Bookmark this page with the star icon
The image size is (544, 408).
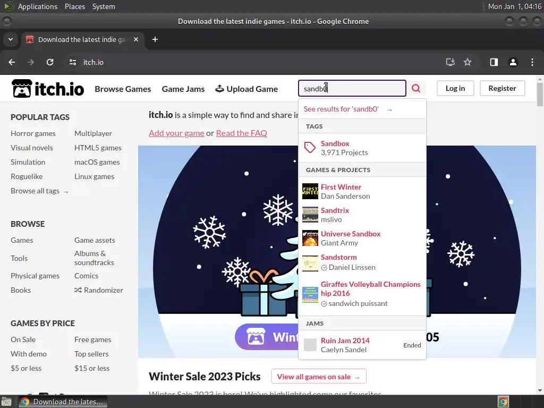click(x=467, y=62)
